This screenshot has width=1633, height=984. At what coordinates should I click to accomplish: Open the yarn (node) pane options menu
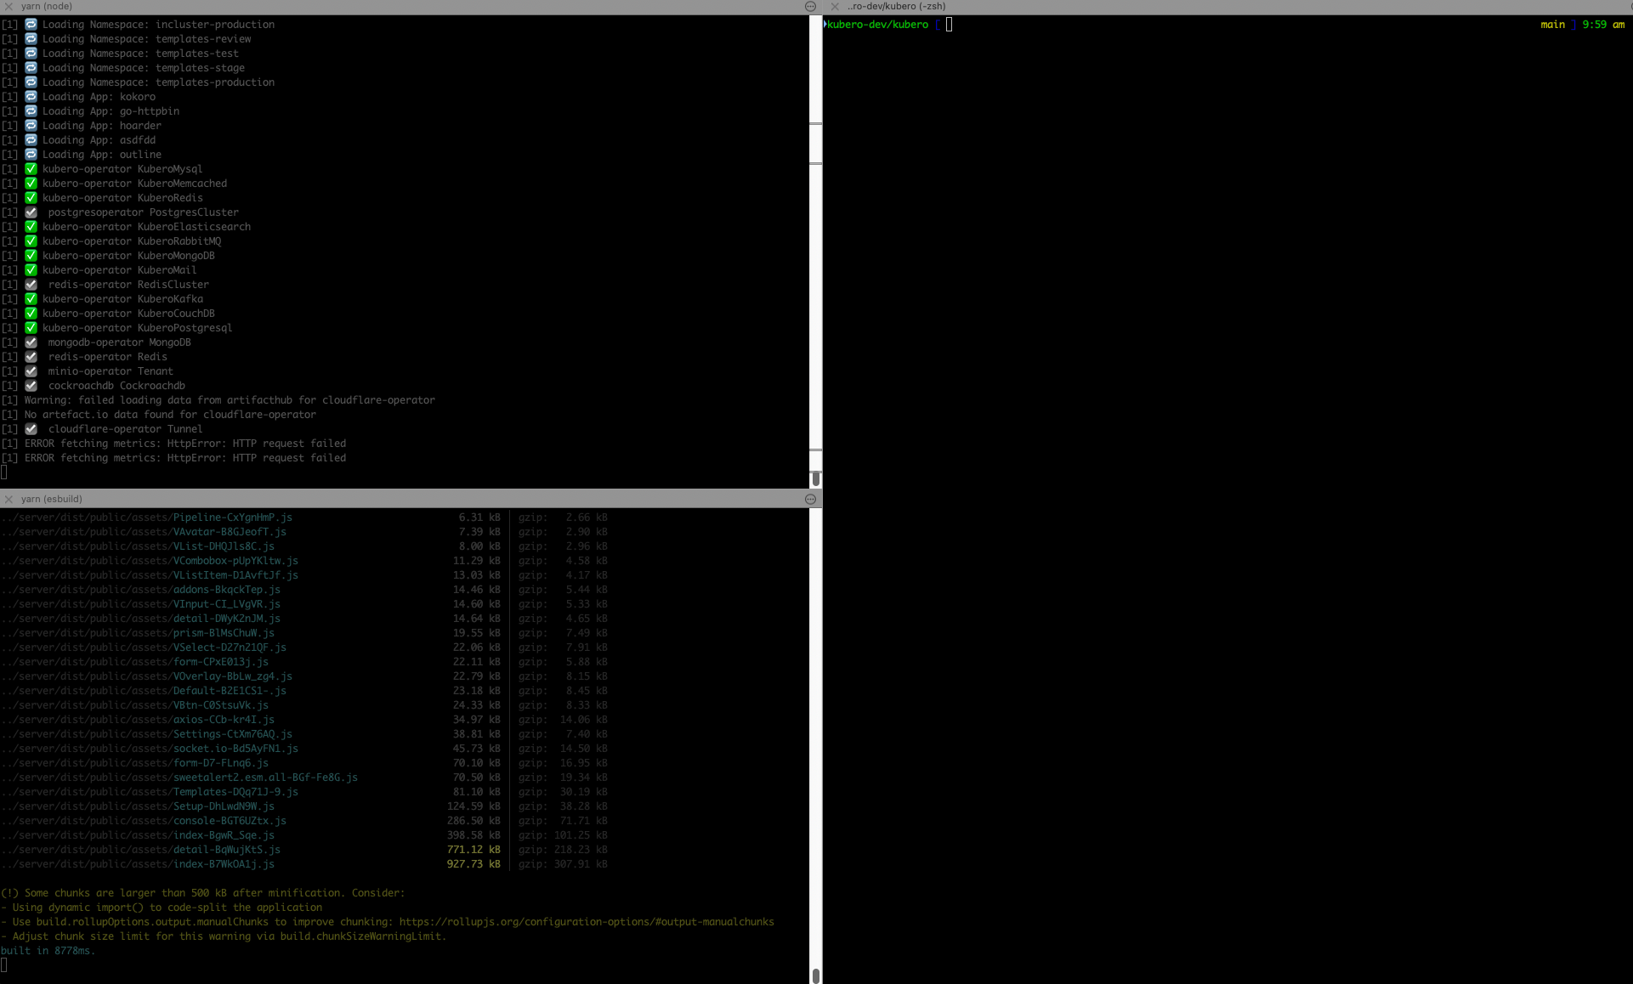pyautogui.click(x=810, y=6)
